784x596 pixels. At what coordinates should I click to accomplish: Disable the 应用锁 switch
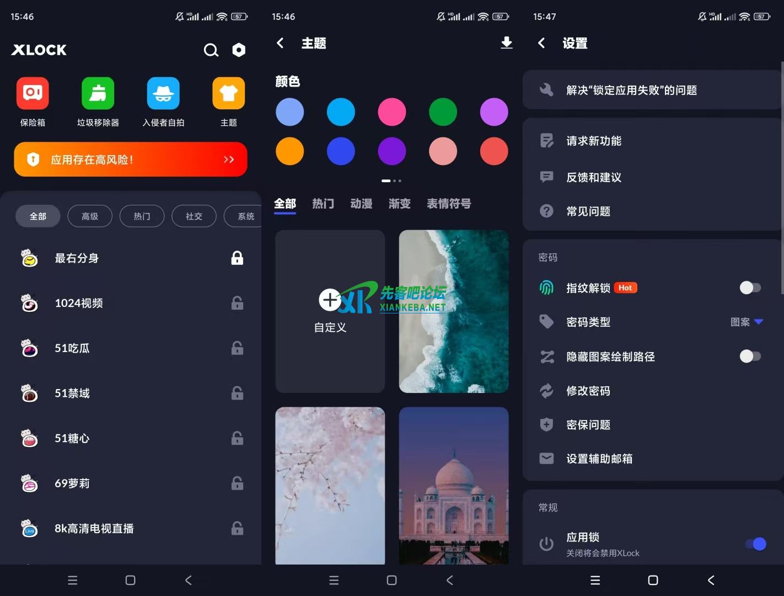(x=755, y=544)
